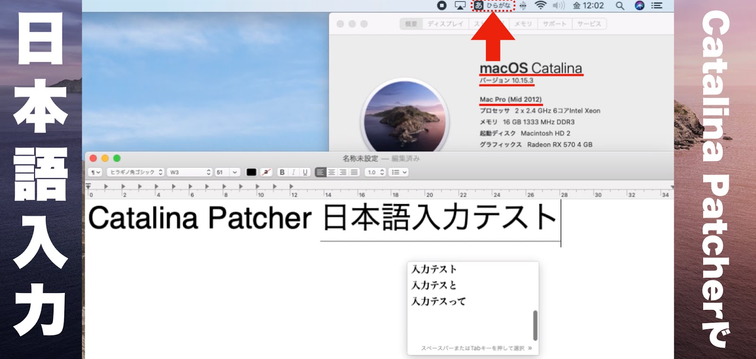Image resolution: width=756 pixels, height=359 pixels.
Task: Click the macOS Catalina heading
Action: pyautogui.click(x=531, y=68)
